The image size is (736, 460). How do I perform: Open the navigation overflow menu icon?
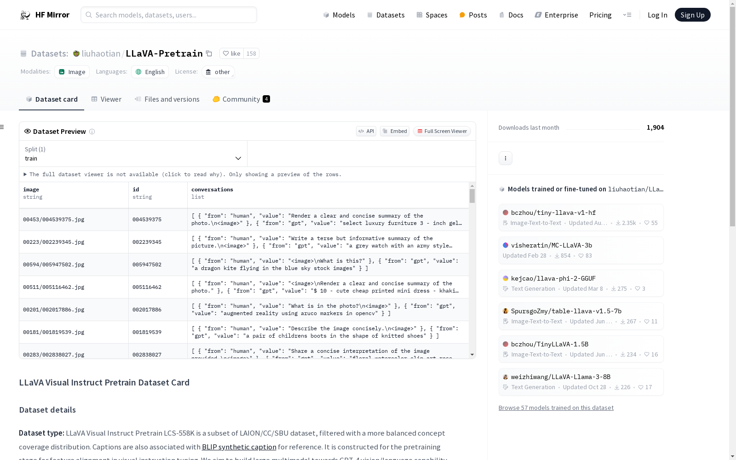click(x=627, y=15)
